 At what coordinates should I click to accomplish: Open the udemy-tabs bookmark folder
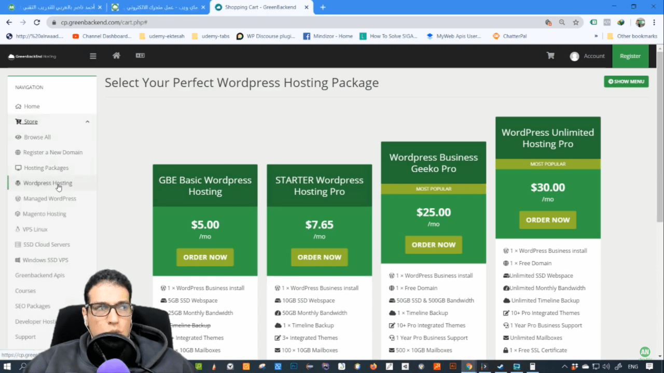[x=211, y=36]
